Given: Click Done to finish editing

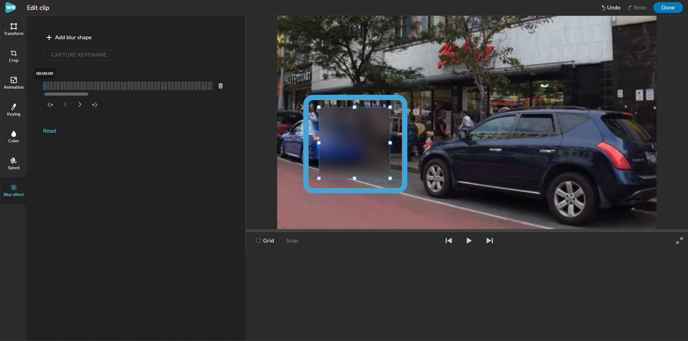Looking at the screenshot, I should point(668,7).
